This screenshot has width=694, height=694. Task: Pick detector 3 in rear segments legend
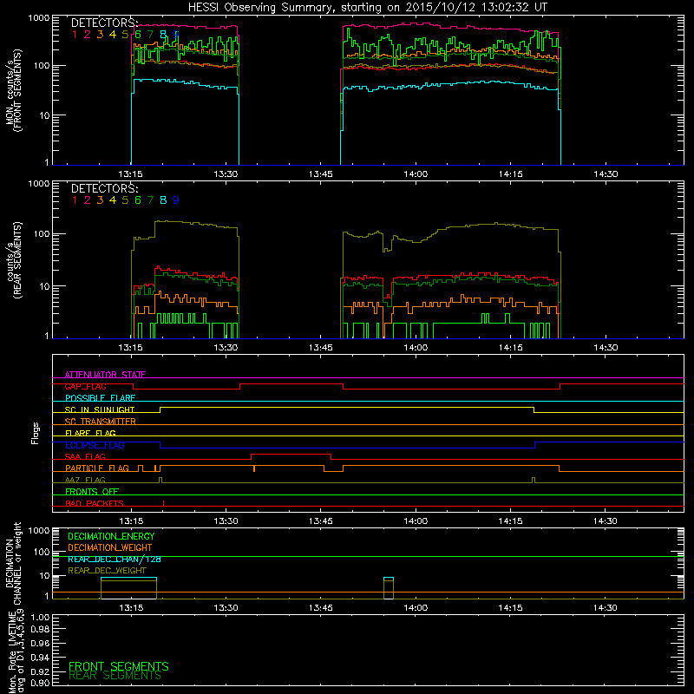click(x=100, y=200)
